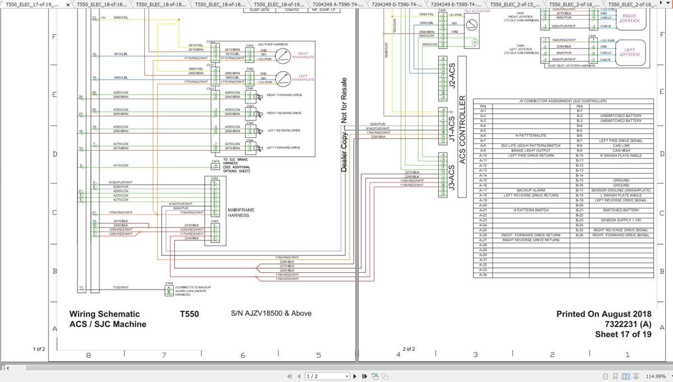Click the 'LEFT REVERSE DRIVE' solenoid label
673x382 pixels.
[x=285, y=130]
